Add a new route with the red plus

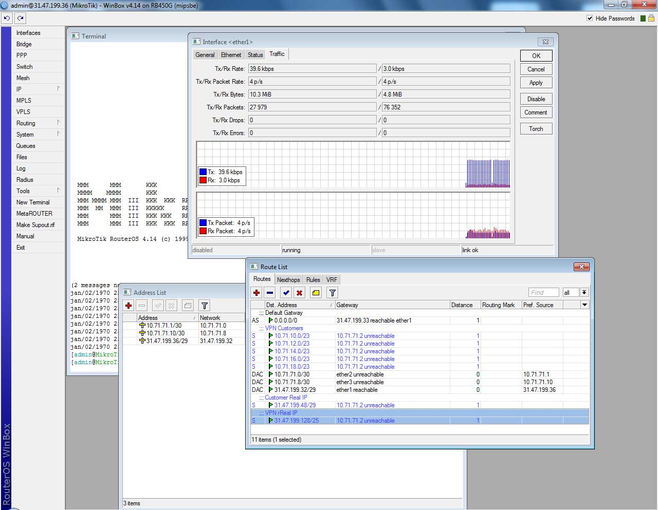tap(257, 293)
